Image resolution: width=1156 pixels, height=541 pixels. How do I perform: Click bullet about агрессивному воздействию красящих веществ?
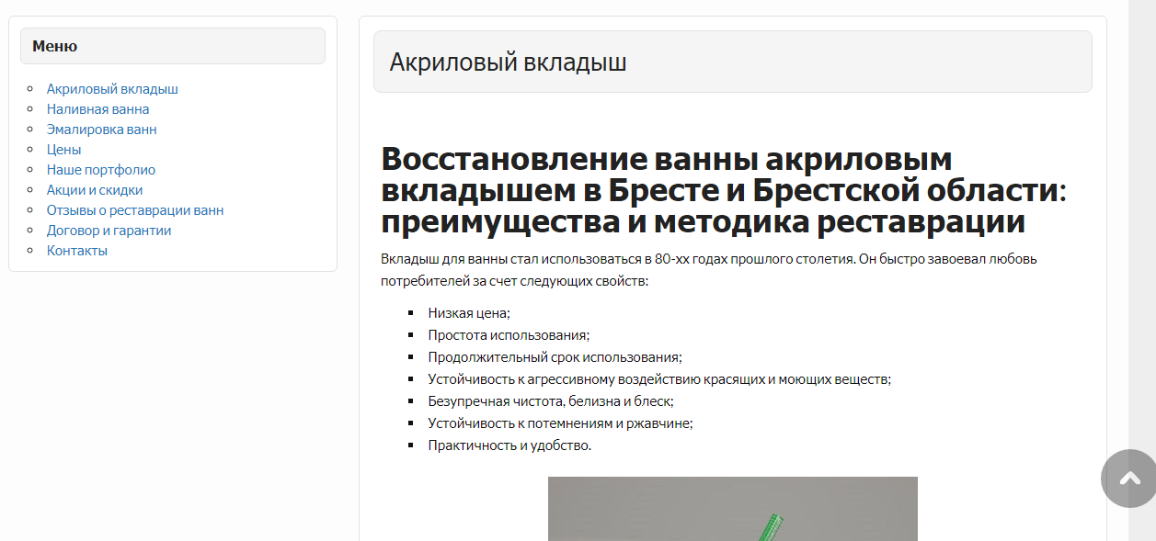tap(659, 379)
